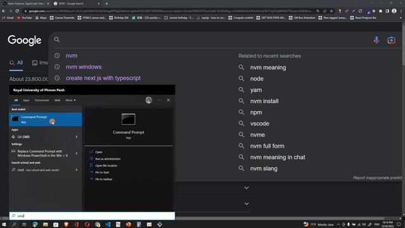Select the nvm install related search
Viewport: 405px width, 228px height.
265,101
